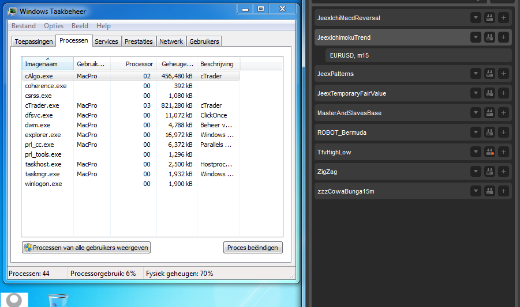Click TfvHighLow build icon with orange marker
This screenshot has height=307, width=520.
pyautogui.click(x=489, y=152)
